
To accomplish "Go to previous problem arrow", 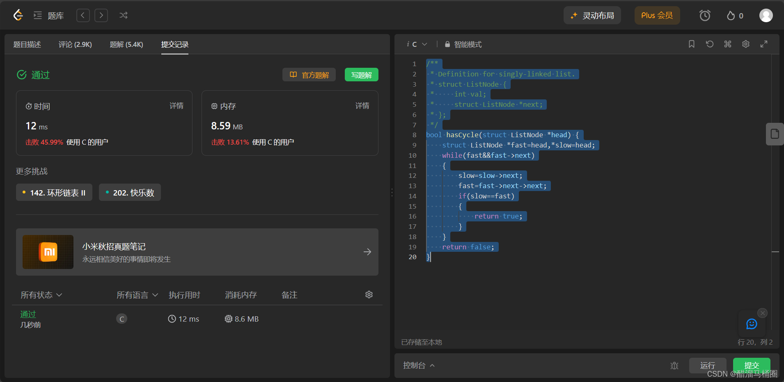I will 83,16.
